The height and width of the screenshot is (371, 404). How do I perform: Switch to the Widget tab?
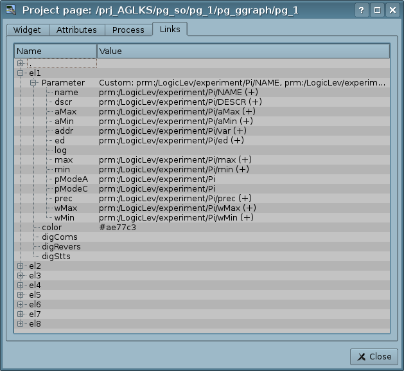coord(27,30)
